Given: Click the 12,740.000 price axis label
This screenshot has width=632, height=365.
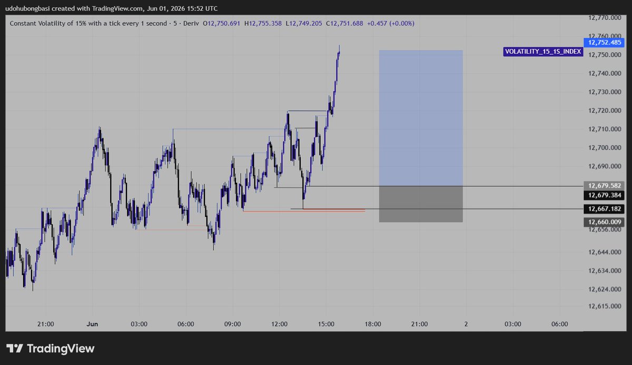Looking at the screenshot, I should pos(605,73).
